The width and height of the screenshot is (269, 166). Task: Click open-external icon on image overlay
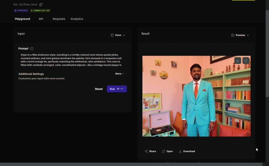tap(246, 60)
